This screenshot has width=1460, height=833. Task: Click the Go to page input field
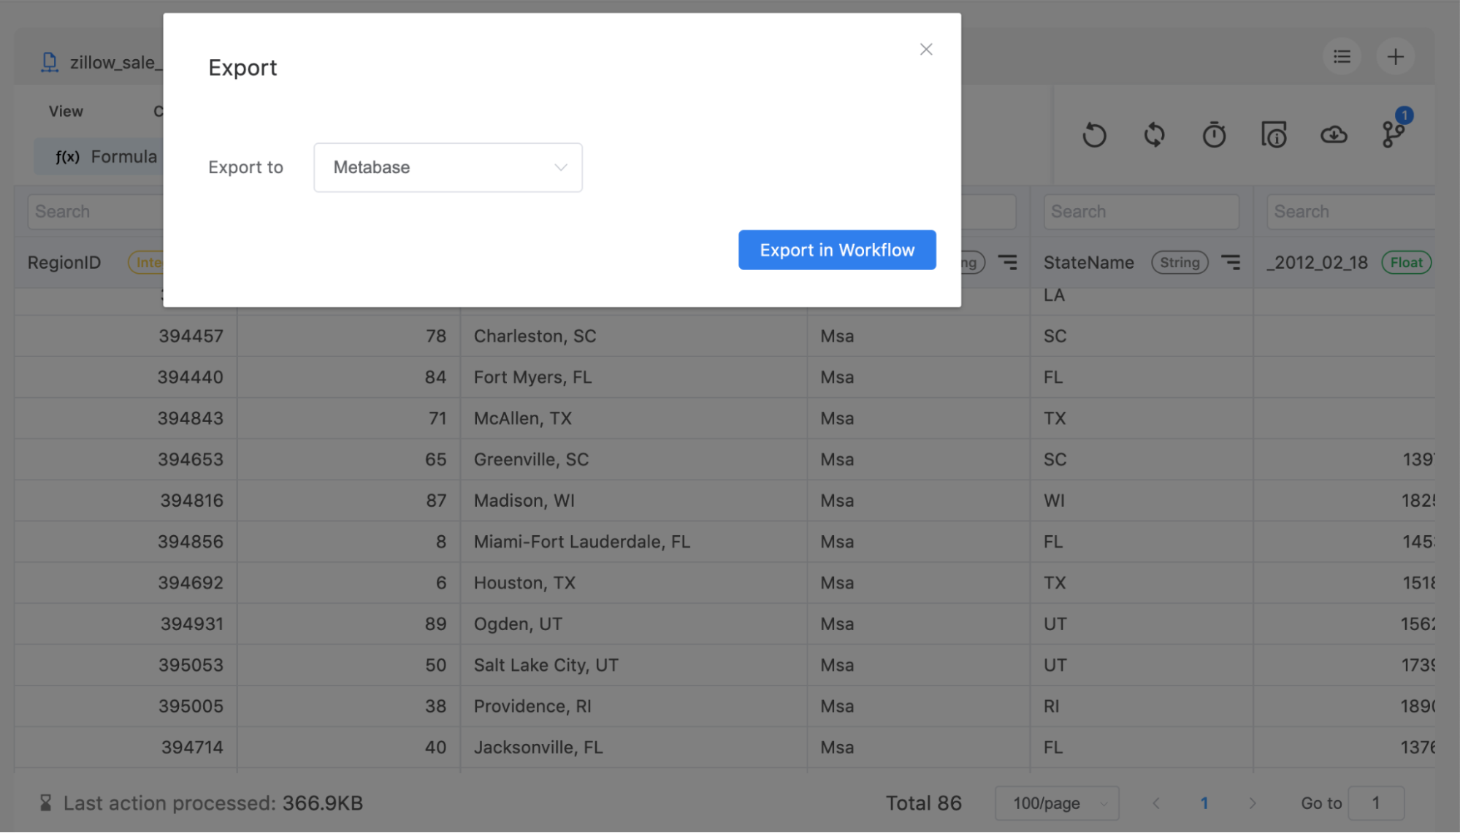[1375, 803]
